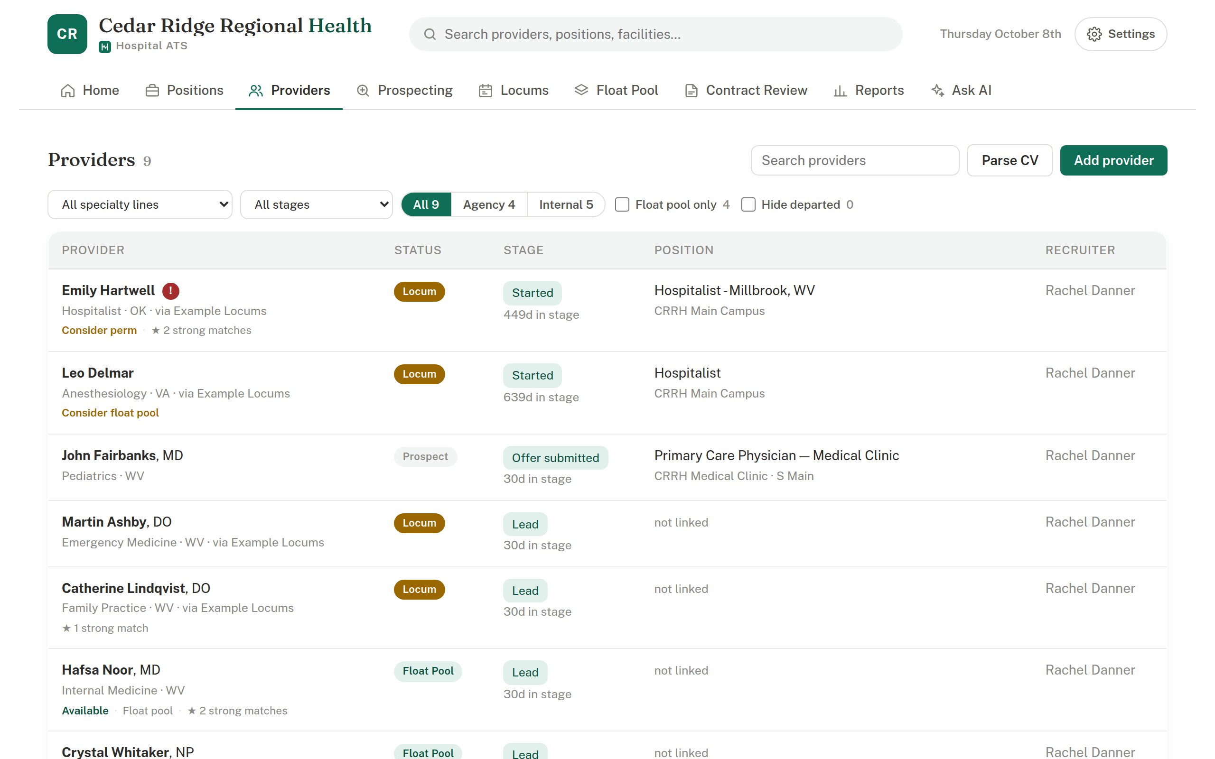Click the star icon for Catherine Lindqvist's strong match
1215x759 pixels.
66,628
